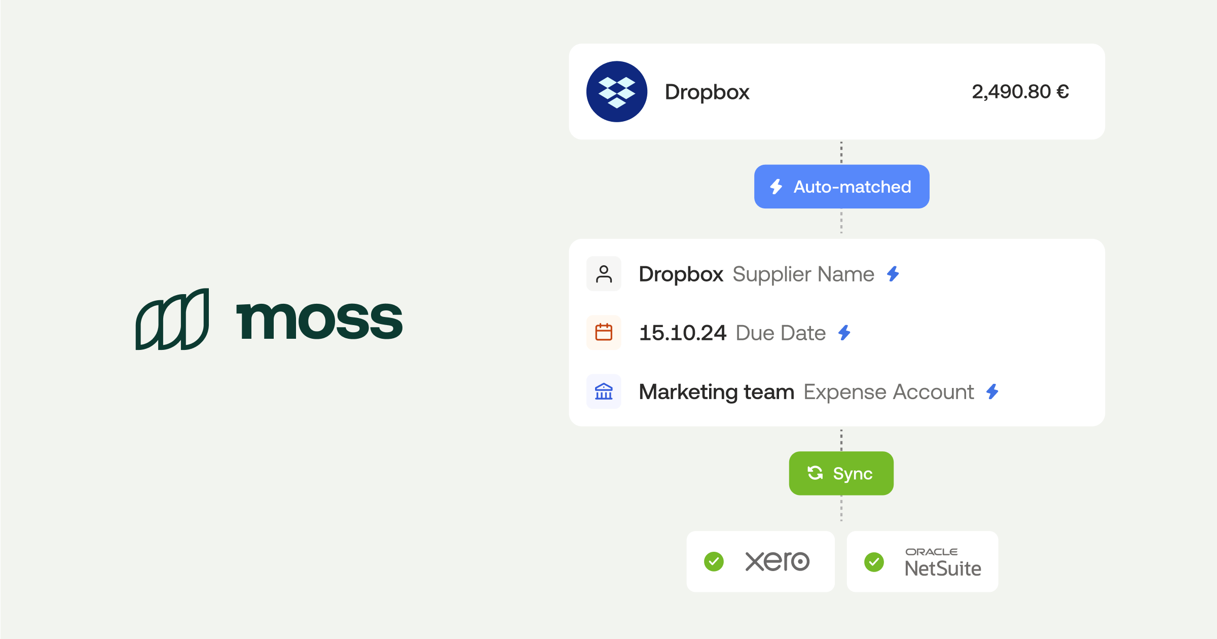
Task: Click the lightning icon in Auto-matched badge
Action: [x=776, y=187]
